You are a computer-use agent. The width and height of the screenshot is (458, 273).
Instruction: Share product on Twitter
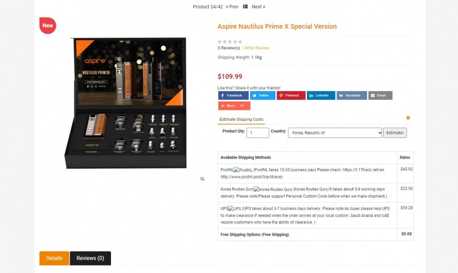tap(262, 96)
